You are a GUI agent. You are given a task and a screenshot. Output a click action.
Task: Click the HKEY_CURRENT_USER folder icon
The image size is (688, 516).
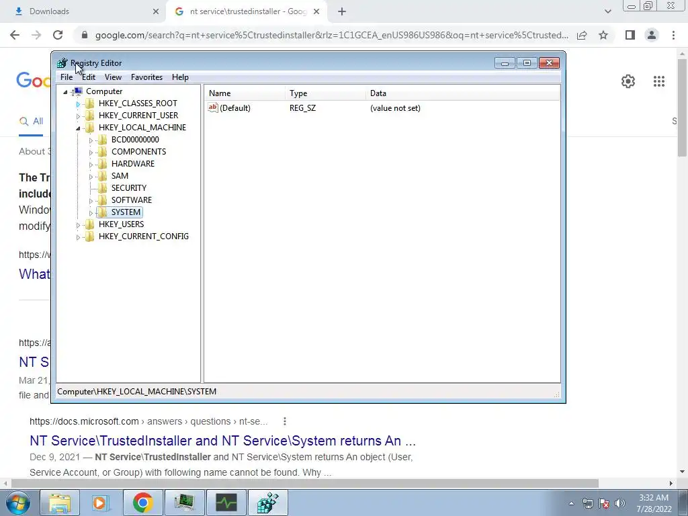click(90, 116)
